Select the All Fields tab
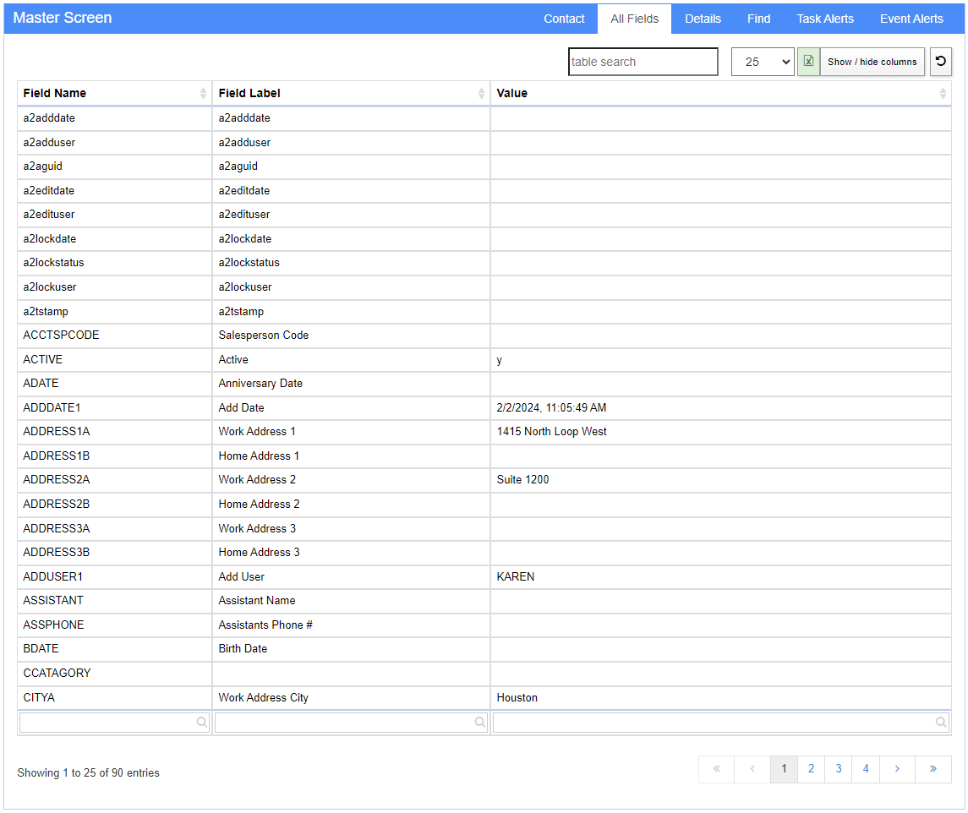This screenshot has height=813, width=968. pos(635,19)
